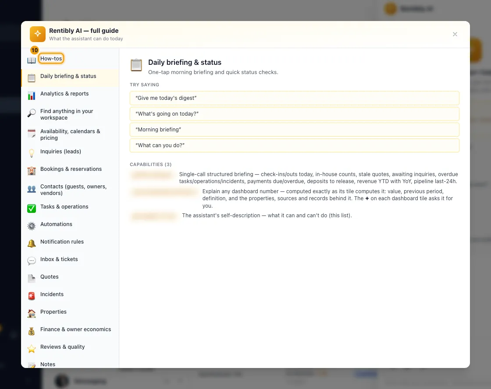The width and height of the screenshot is (491, 389).
Task: Open Finance & owner economics category
Action: coord(70,331)
